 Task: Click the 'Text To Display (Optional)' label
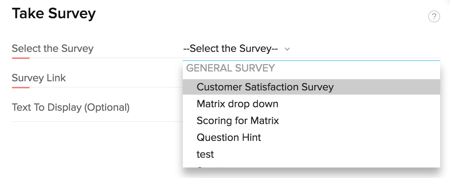pyautogui.click(x=71, y=107)
